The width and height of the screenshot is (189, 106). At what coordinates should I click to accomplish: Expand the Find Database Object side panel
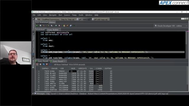coord(33,44)
